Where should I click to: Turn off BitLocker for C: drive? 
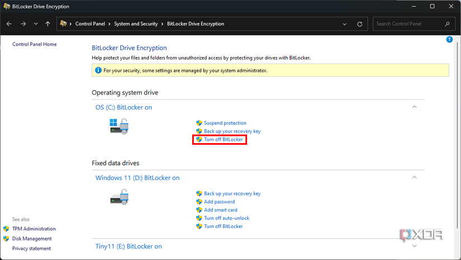224,139
